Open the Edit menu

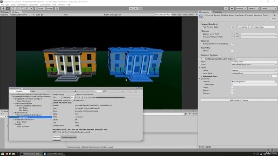coord(7,5)
